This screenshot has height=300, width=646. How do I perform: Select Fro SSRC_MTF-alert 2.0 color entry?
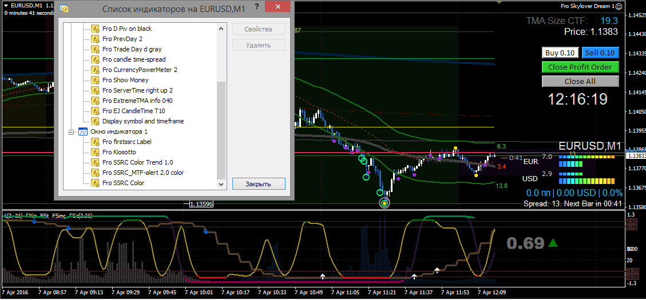click(143, 173)
